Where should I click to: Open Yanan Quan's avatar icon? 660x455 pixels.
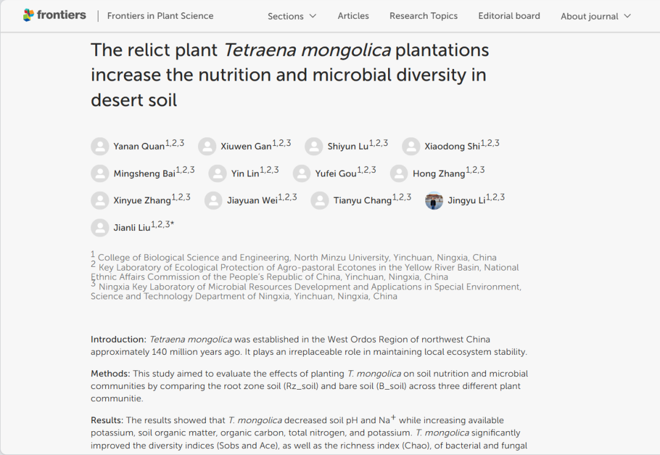pos(100,147)
